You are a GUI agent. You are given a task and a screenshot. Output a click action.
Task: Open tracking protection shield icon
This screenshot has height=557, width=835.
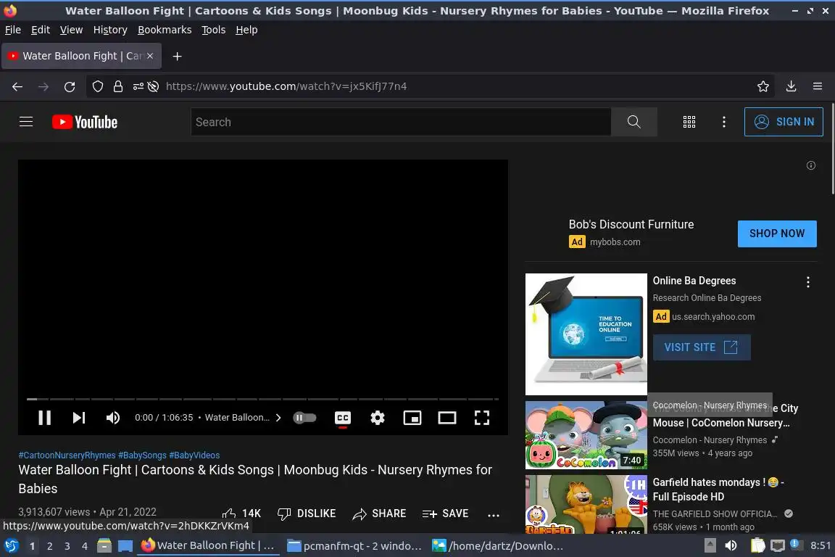click(97, 86)
